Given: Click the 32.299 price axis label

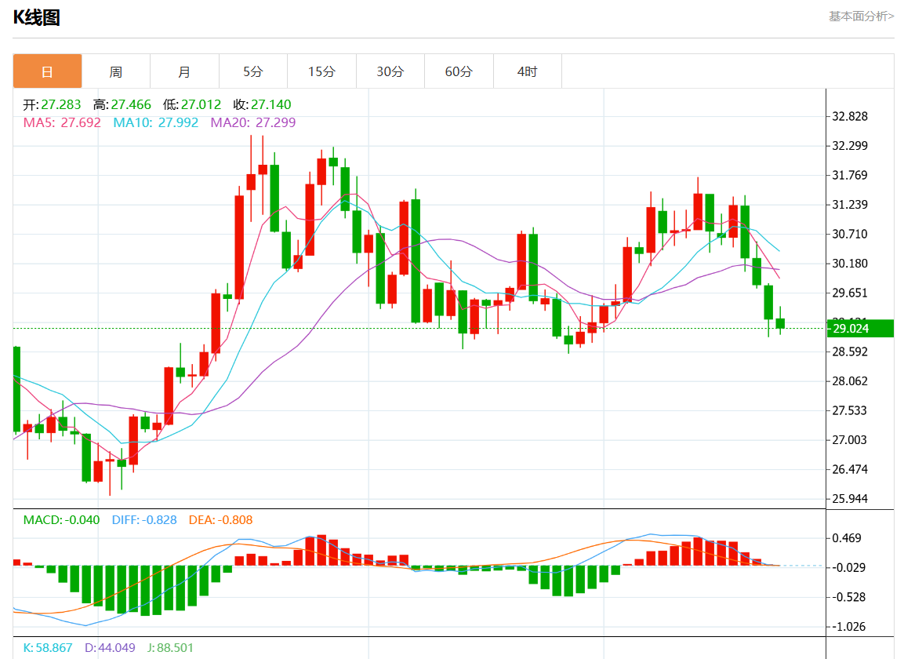Looking at the screenshot, I should click(x=850, y=146).
